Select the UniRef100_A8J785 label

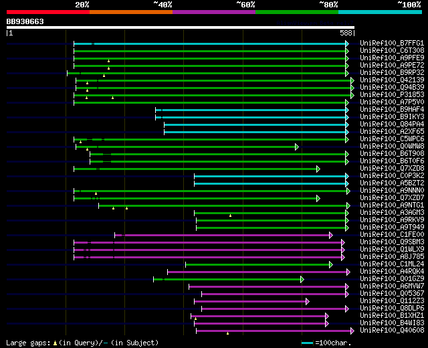(392, 257)
